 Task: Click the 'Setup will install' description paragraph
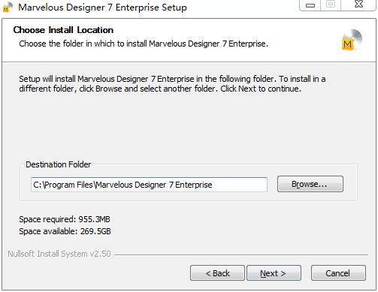172,83
